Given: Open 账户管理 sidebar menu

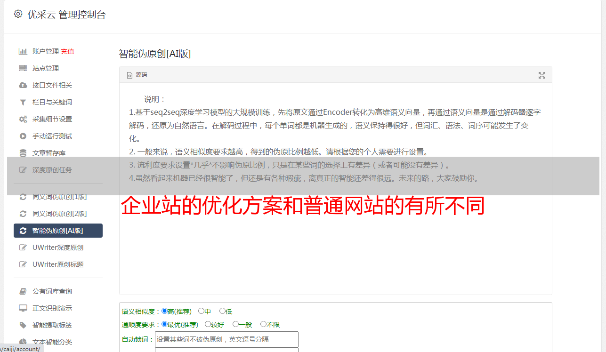Looking at the screenshot, I should [46, 51].
